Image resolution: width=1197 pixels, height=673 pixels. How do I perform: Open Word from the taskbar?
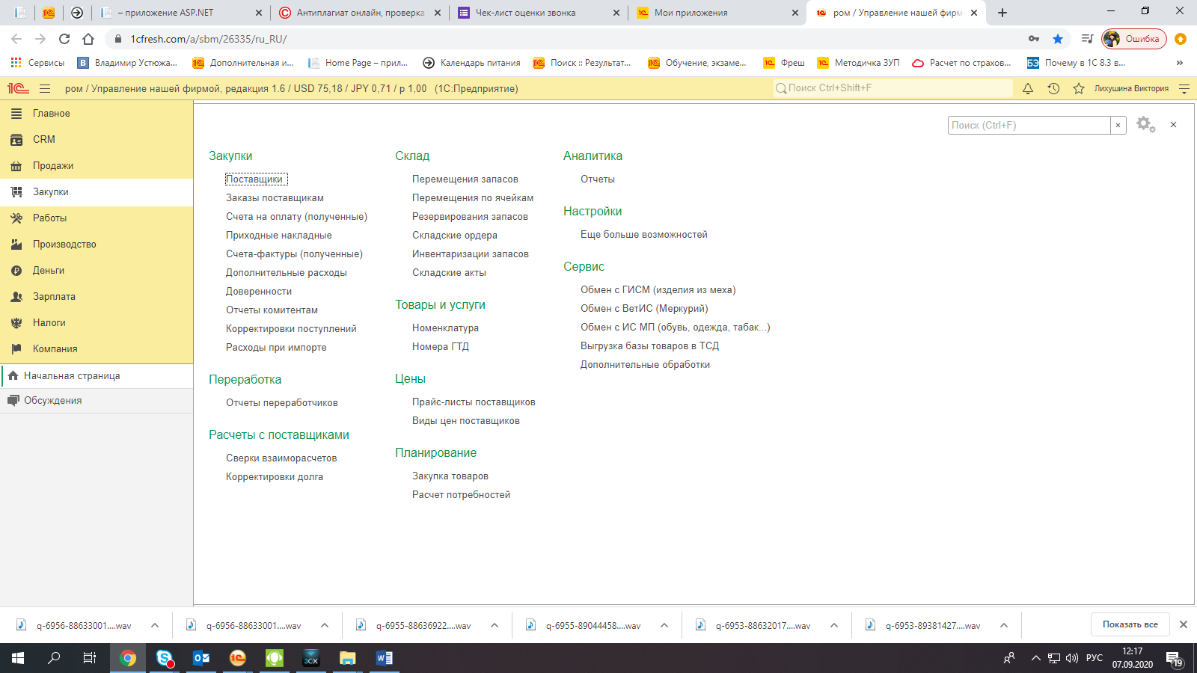click(385, 658)
